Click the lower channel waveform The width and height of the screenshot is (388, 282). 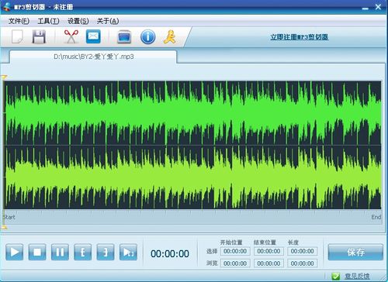click(192, 177)
